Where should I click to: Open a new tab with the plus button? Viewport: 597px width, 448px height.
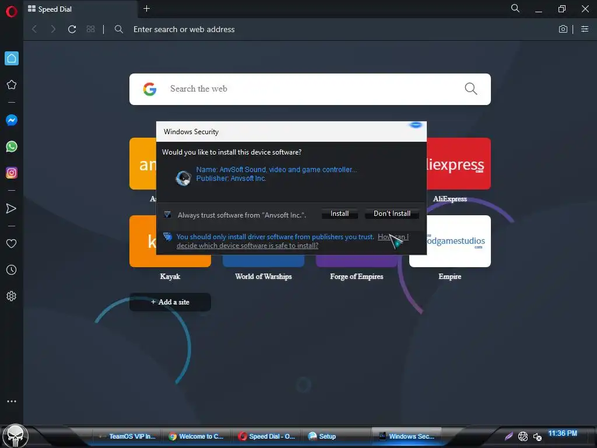coord(146,8)
